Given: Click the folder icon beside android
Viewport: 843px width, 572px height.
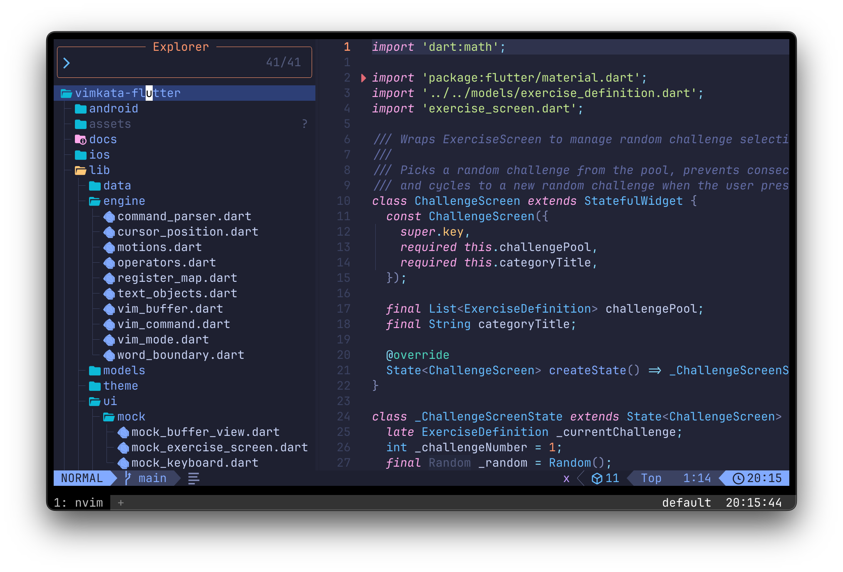Looking at the screenshot, I should pos(81,109).
